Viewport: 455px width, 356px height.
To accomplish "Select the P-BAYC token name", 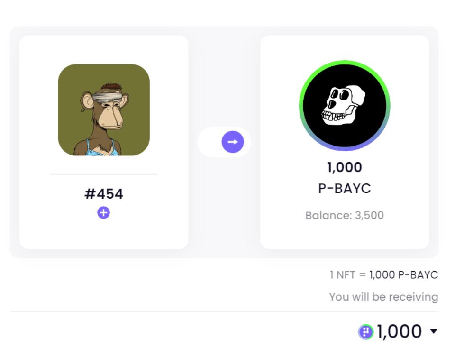I will pyautogui.click(x=344, y=189).
